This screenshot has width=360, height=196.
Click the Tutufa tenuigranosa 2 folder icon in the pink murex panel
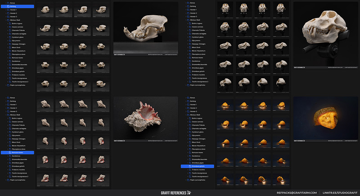(10, 177)
